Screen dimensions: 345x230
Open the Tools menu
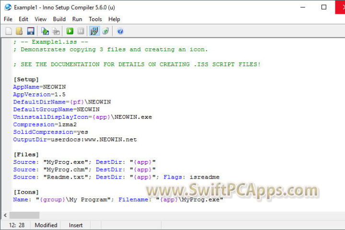tap(95, 19)
